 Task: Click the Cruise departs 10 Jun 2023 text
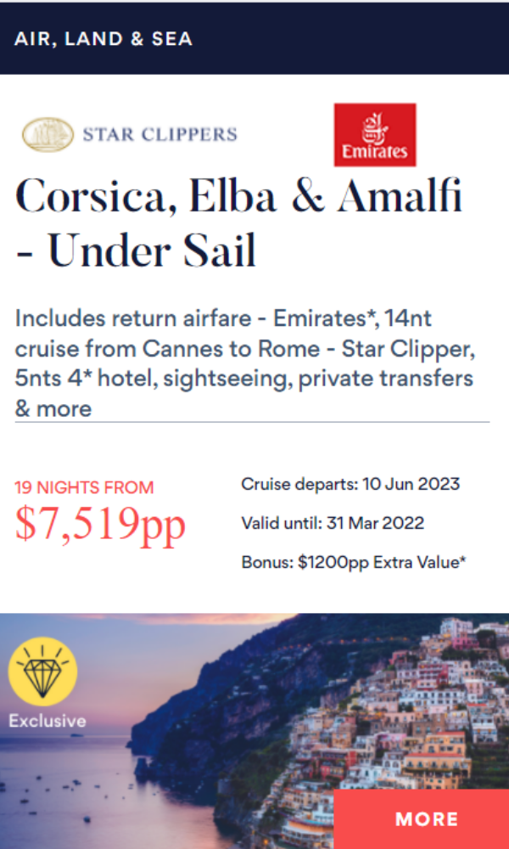pos(350,484)
